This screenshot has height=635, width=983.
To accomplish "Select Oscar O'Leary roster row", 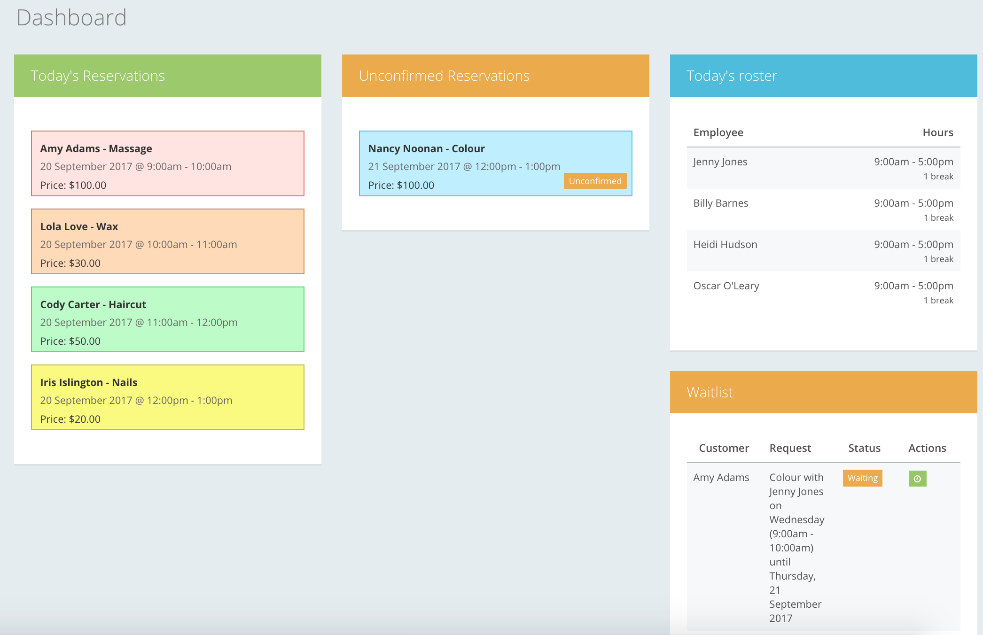I will [824, 292].
